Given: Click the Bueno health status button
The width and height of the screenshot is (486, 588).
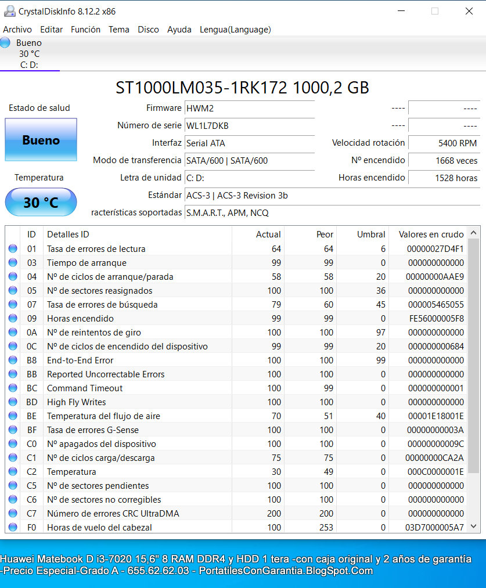Looking at the screenshot, I should point(41,140).
